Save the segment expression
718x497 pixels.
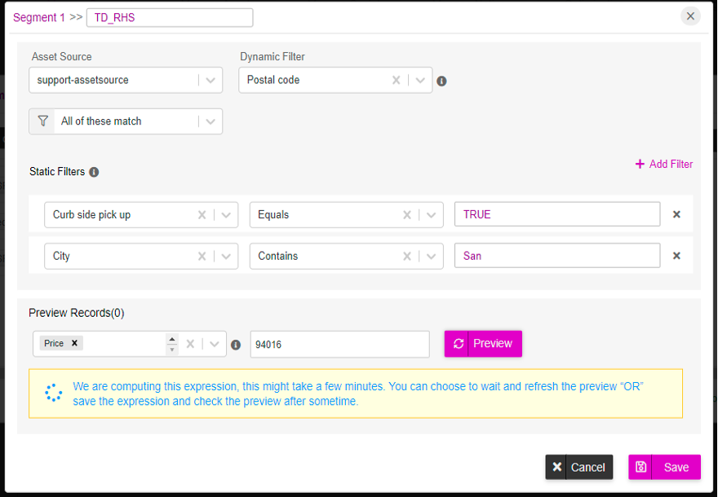(664, 467)
